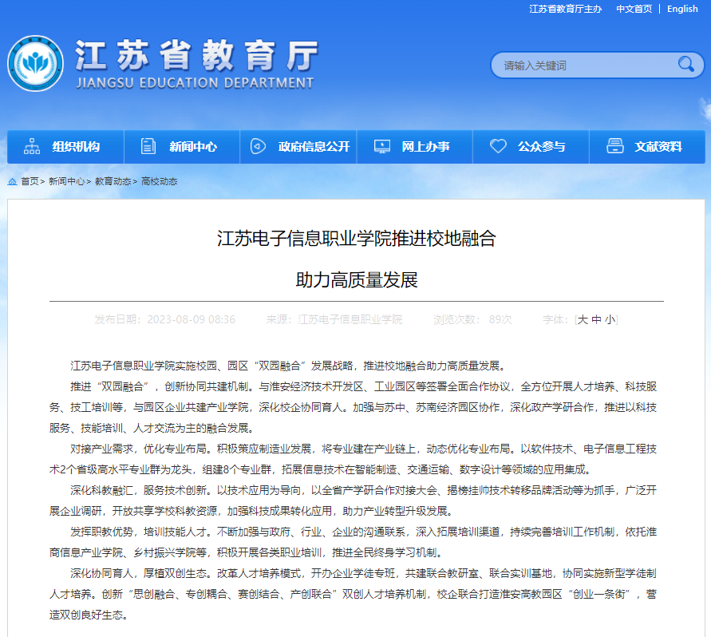Set font size to 小
711x637 pixels.
(610, 320)
